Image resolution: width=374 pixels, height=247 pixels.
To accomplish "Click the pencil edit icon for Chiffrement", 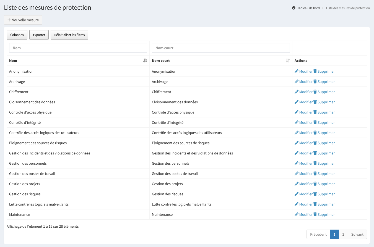I will 297,92.
